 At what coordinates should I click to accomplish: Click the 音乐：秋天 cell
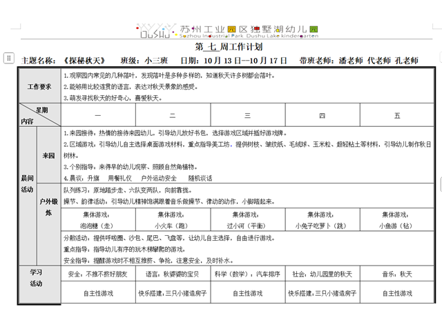396,274
